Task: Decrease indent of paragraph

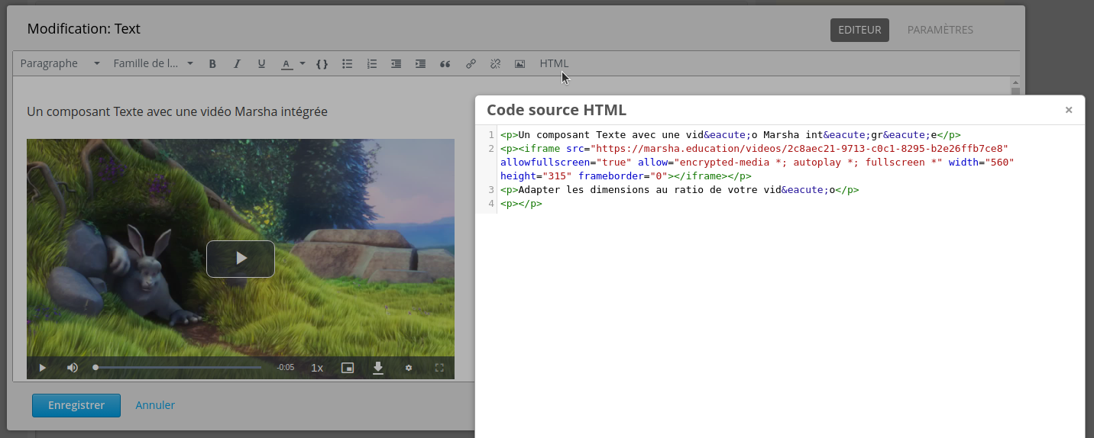Action: point(396,64)
